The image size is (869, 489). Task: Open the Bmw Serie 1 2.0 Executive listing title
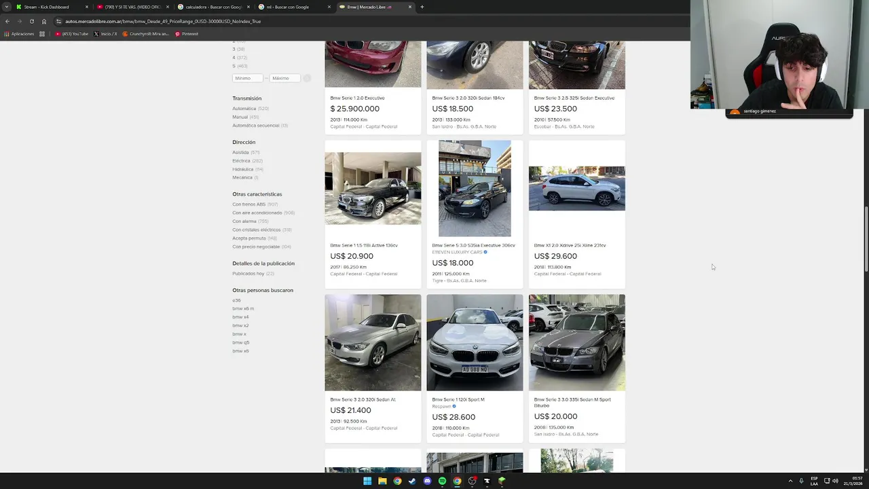pyautogui.click(x=357, y=98)
